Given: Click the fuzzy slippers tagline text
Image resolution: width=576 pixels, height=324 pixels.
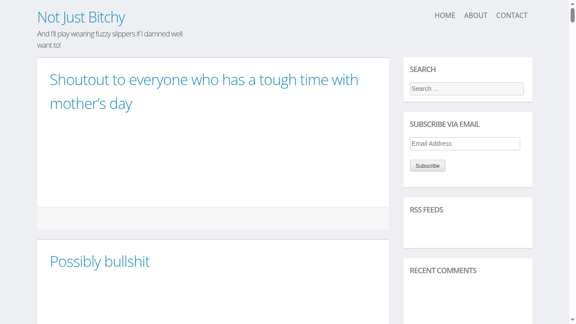Looking at the screenshot, I should 110,39.
